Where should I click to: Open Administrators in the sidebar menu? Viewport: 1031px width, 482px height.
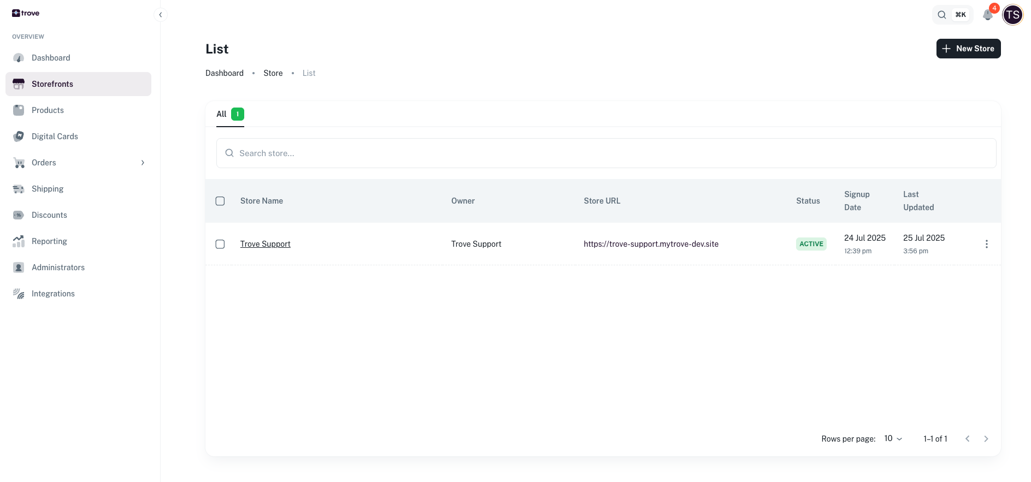pos(58,267)
